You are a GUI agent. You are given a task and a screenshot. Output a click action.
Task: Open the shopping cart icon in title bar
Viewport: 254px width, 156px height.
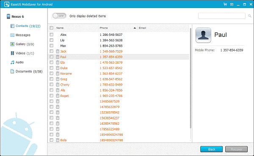[x=225, y=4]
